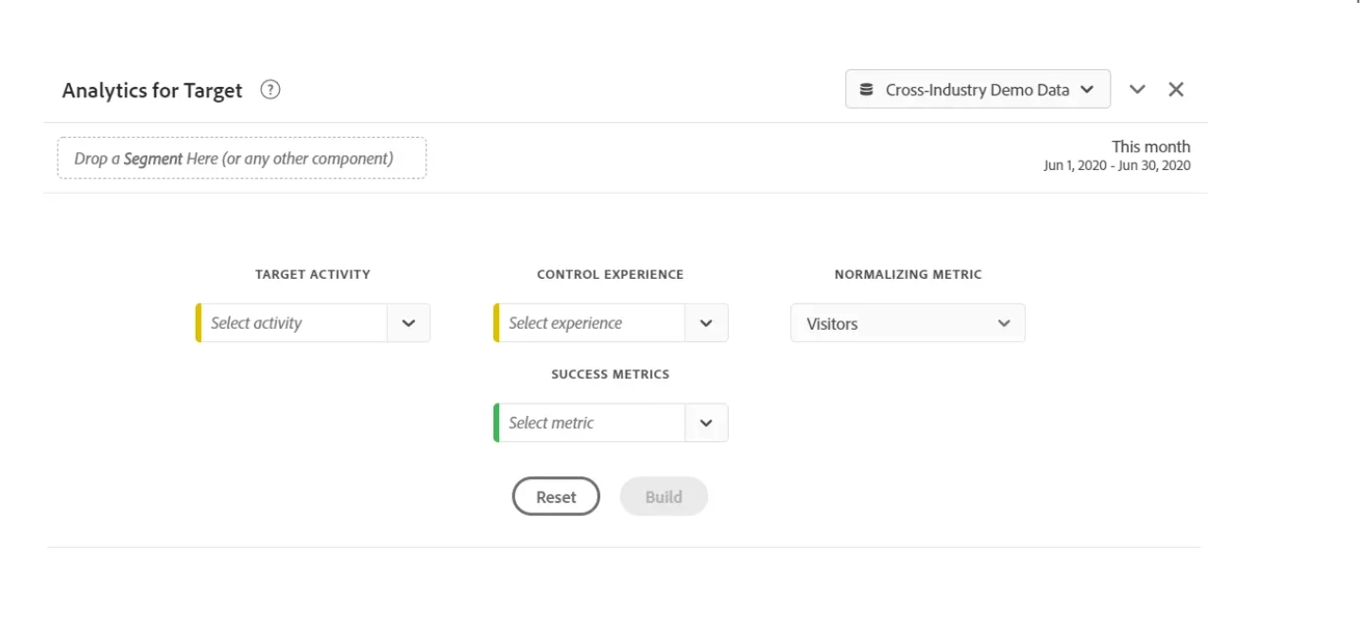
Task: Click the Select experience input field
Action: coord(591,323)
